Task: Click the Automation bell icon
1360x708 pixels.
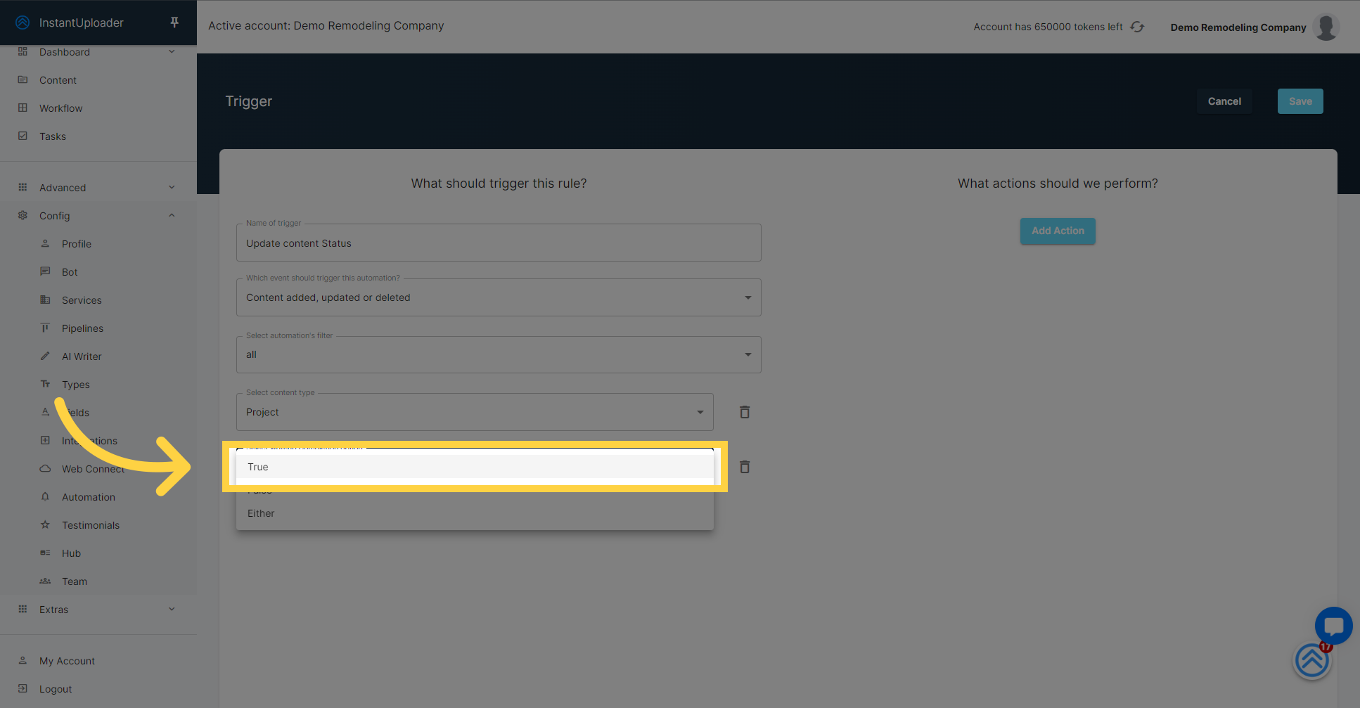Action: tap(45, 497)
